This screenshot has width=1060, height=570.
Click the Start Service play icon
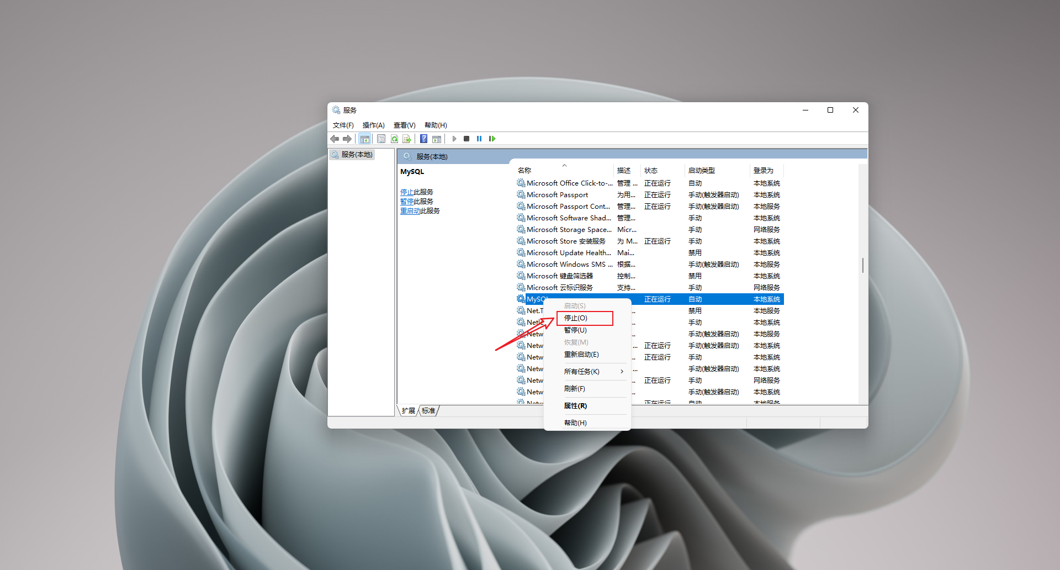[454, 139]
